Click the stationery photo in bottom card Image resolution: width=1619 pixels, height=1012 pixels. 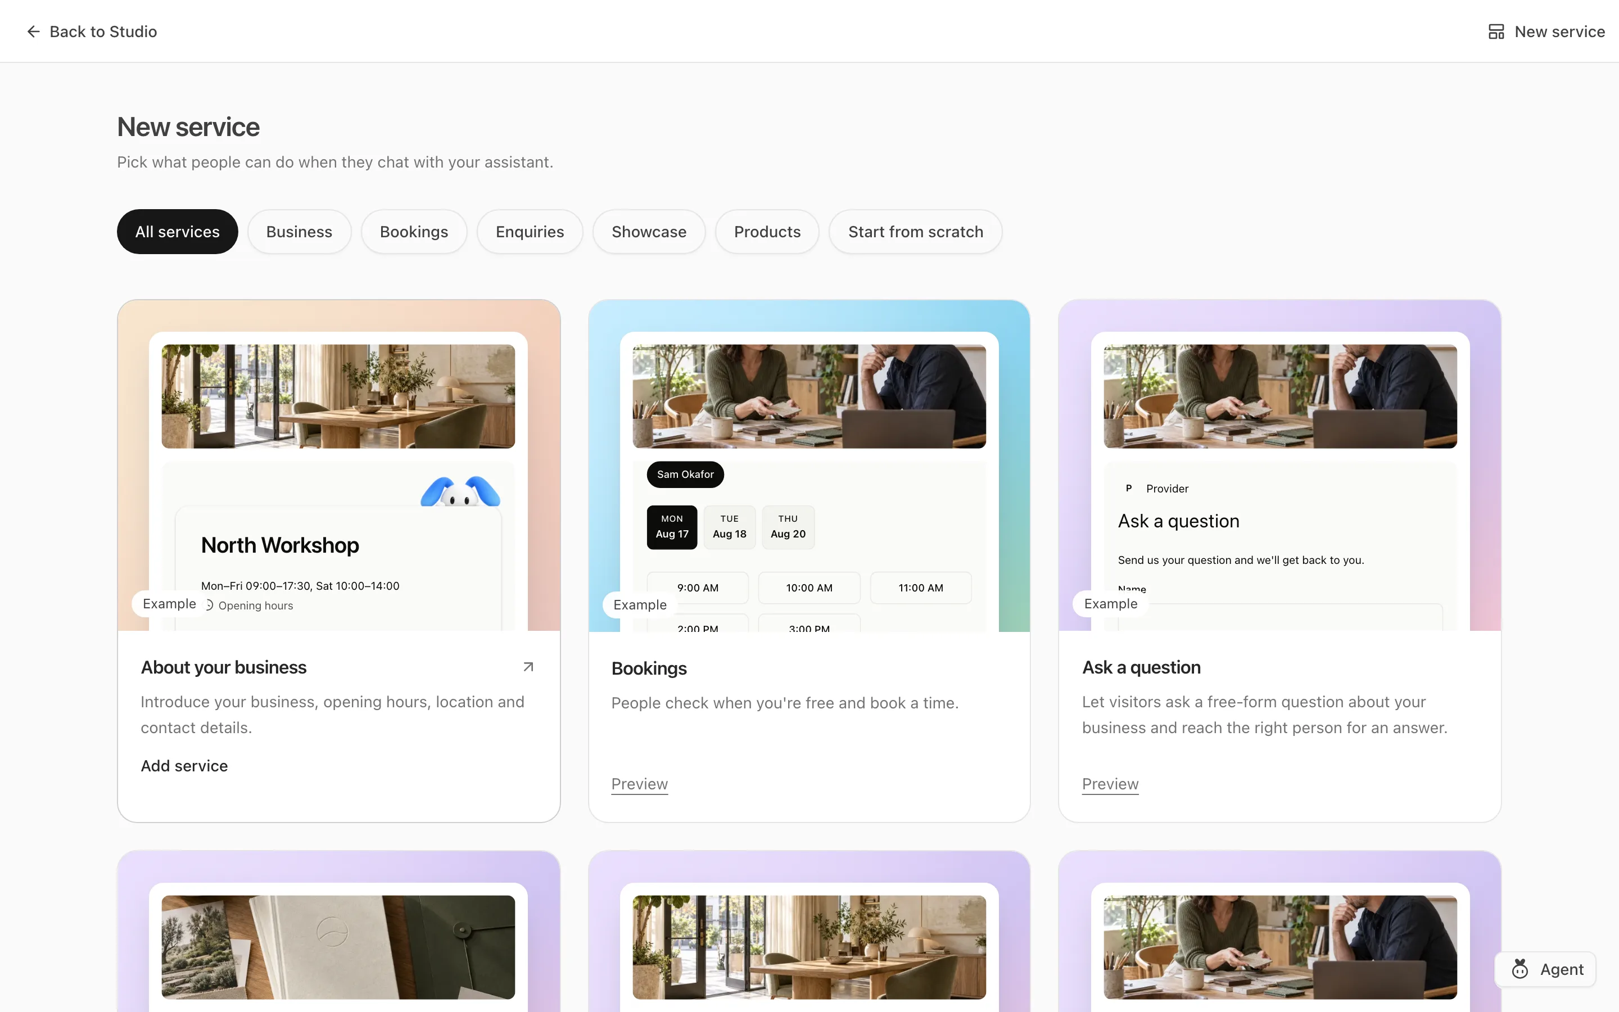pos(338,947)
